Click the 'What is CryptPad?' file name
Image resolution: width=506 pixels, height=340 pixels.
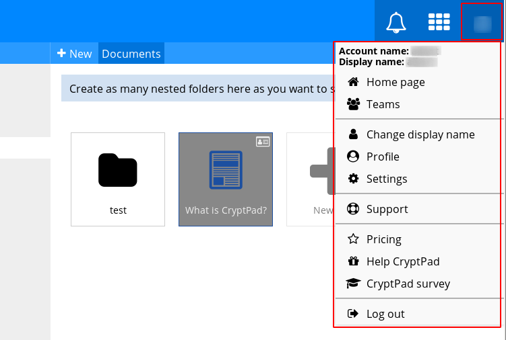click(226, 210)
